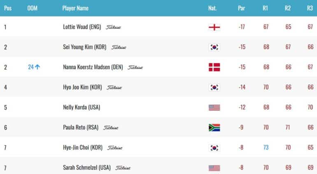
Task: Click the Denmark flag for Nanna Koerstz Madsen
Action: pos(214,67)
